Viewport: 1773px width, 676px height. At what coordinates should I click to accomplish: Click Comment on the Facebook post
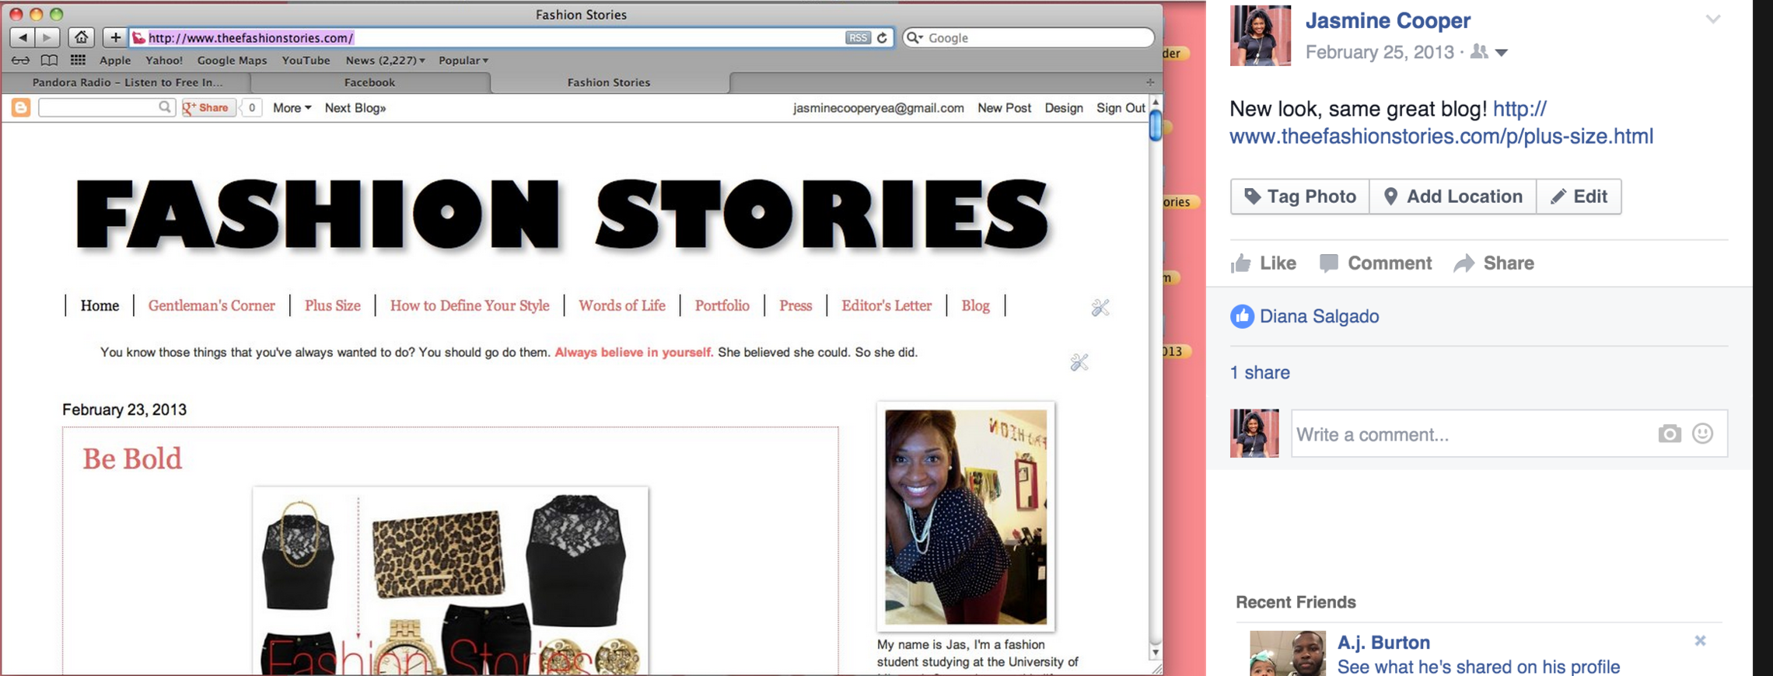pyautogui.click(x=1376, y=263)
